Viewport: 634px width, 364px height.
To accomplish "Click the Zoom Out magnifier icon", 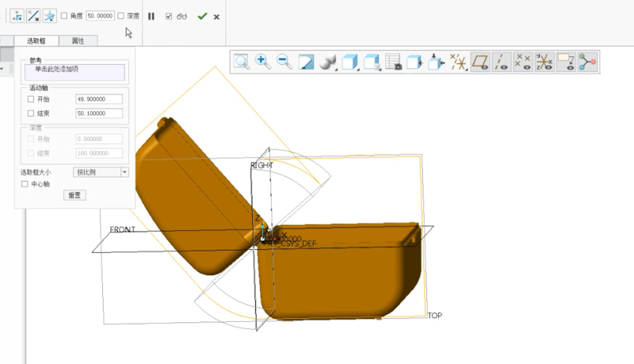I will tap(285, 62).
